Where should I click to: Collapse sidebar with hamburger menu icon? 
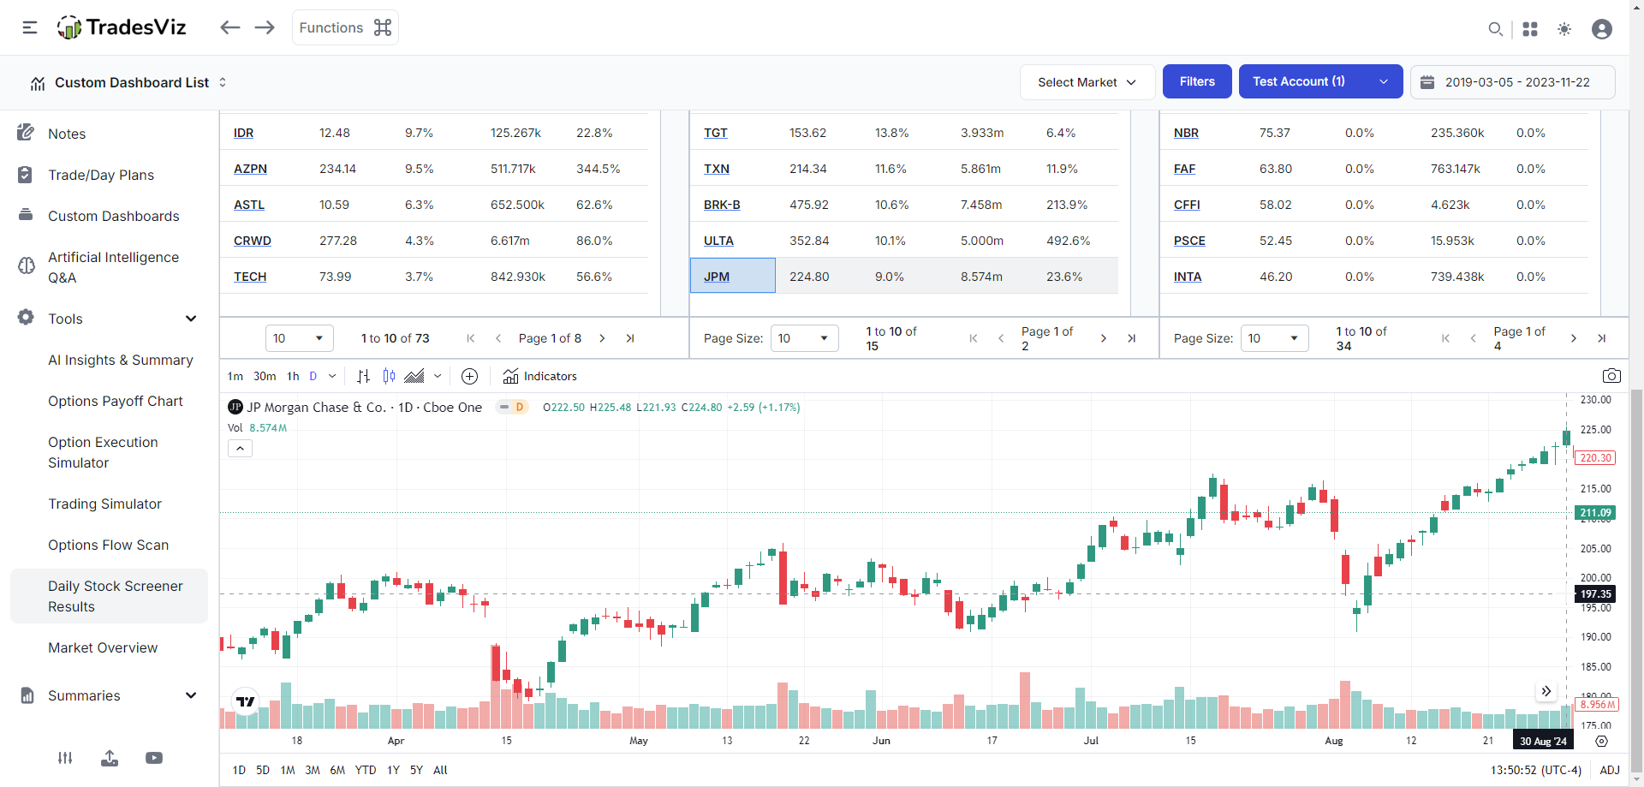coord(30,27)
